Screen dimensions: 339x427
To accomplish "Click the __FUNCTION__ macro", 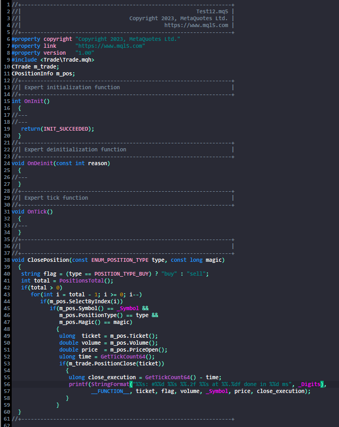I will point(110,391).
